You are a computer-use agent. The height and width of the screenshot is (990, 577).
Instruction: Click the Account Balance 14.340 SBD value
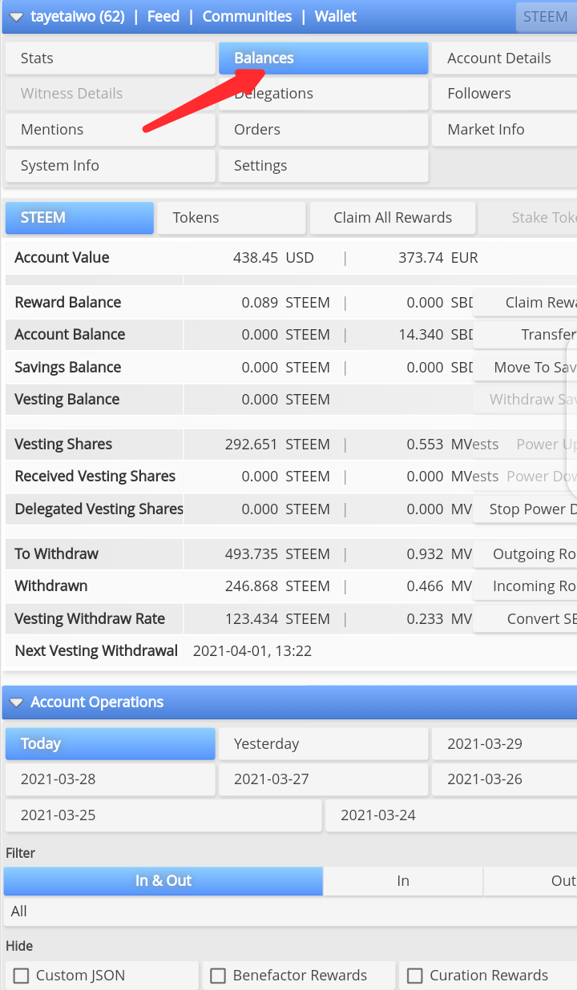(436, 335)
